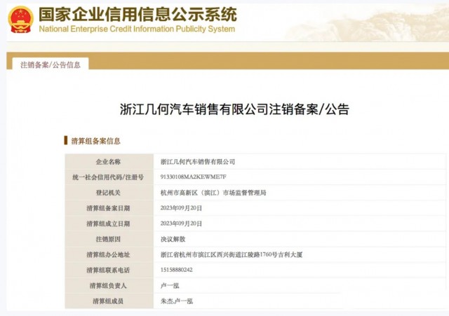Click the 注销原因 label cell
Image resolution: width=449 pixels, height=316 pixels.
108,239
